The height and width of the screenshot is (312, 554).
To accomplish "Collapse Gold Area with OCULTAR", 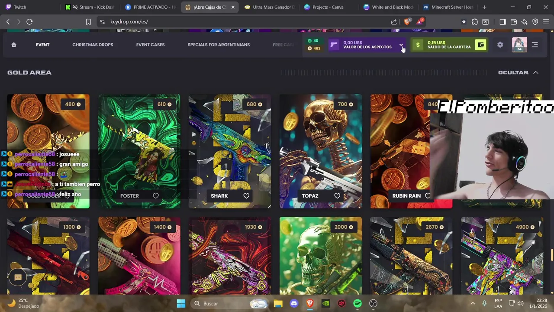I will point(518,72).
